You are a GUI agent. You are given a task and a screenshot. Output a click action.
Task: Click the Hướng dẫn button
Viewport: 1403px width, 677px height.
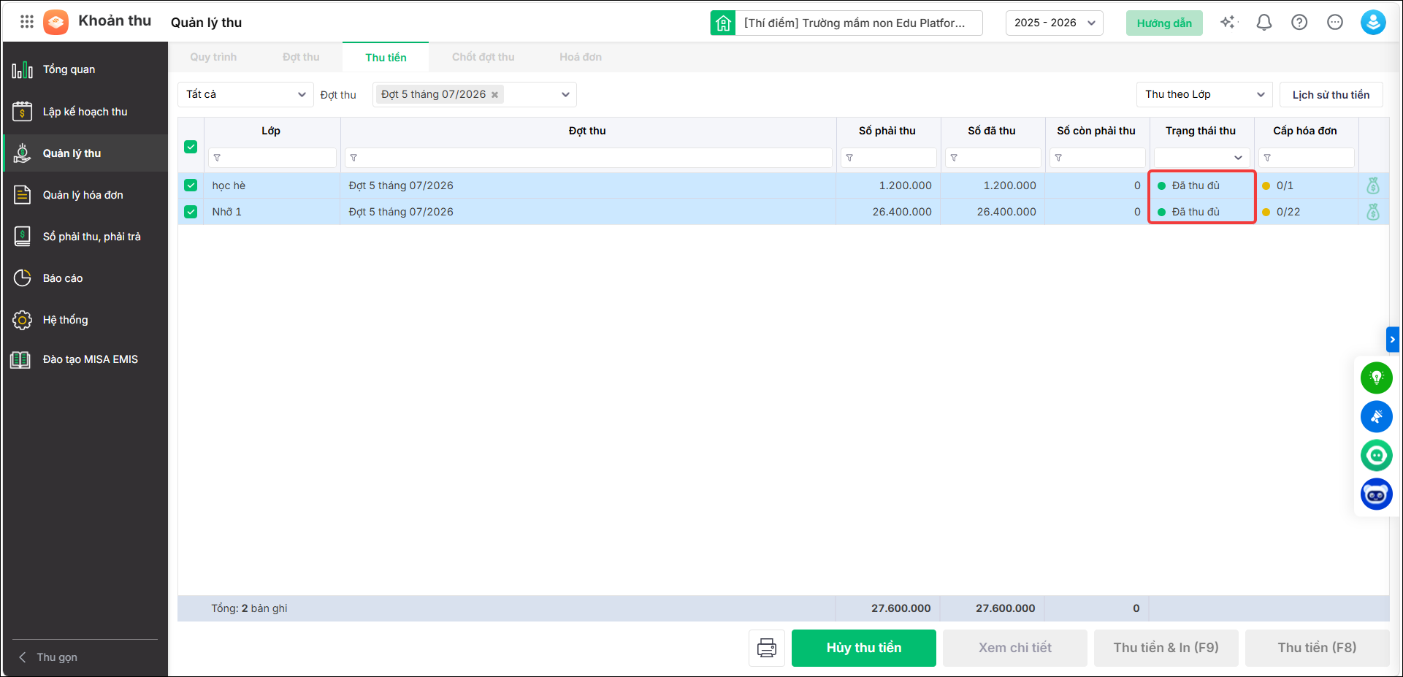coord(1164,23)
